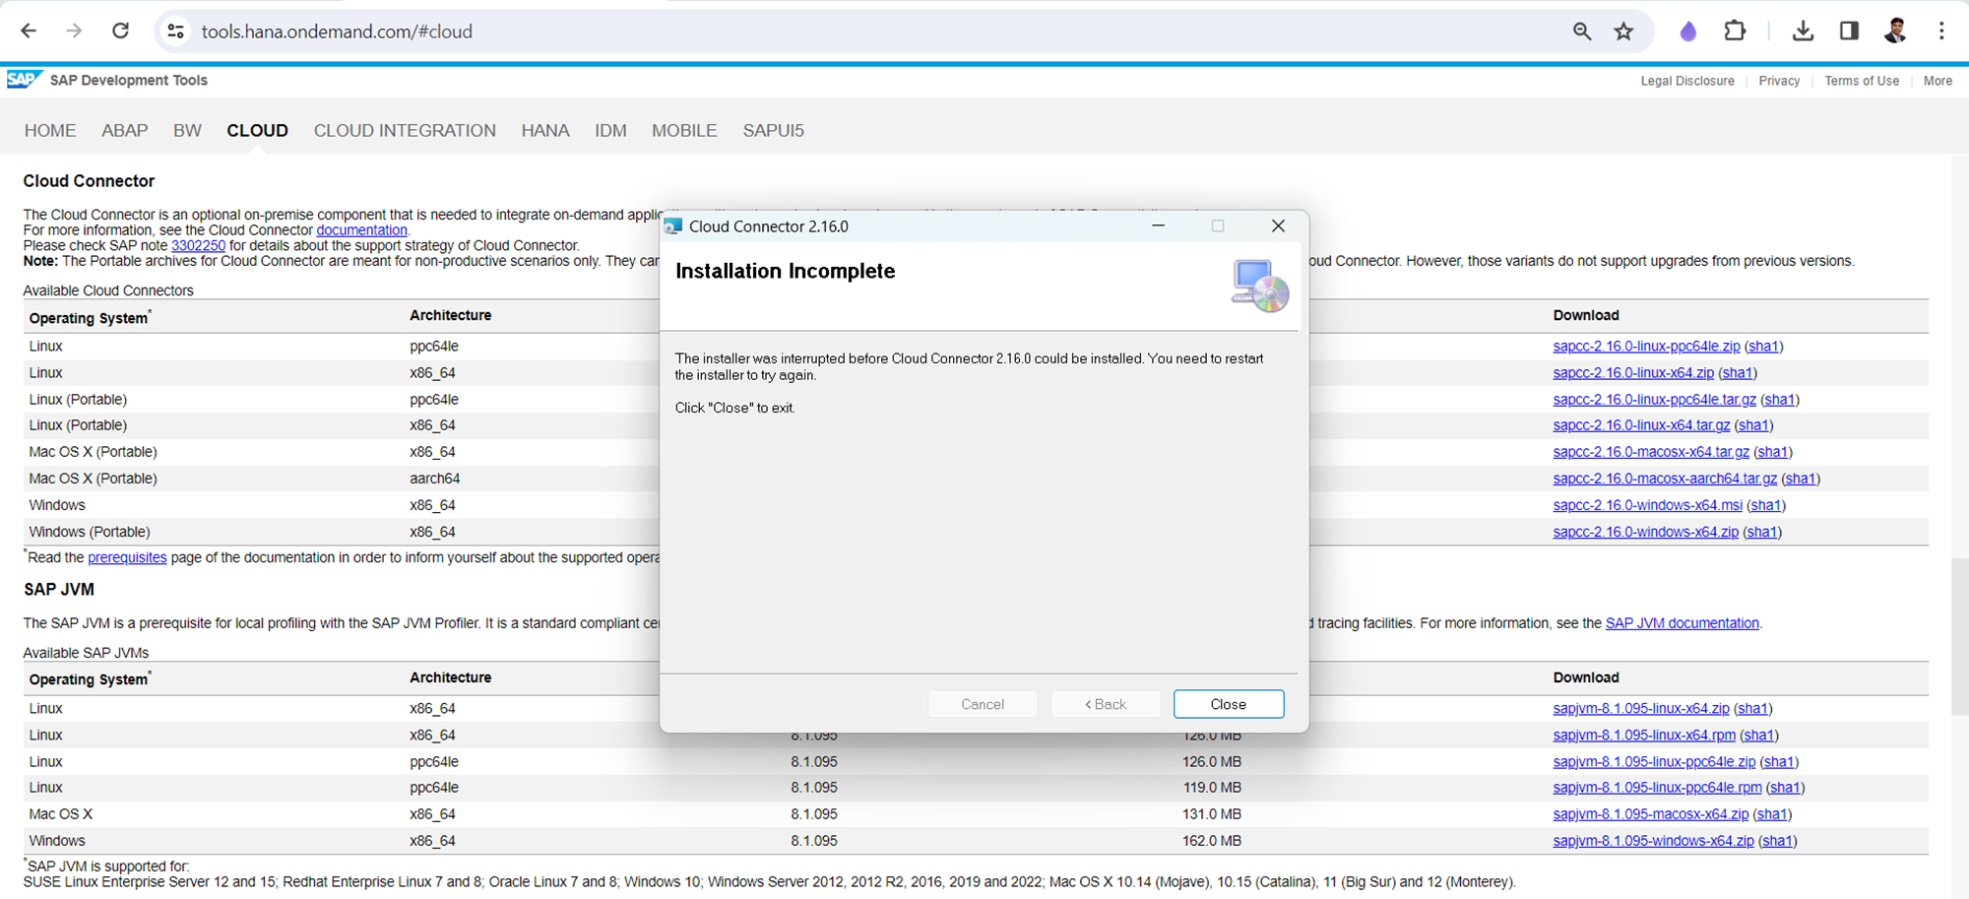Click the browser back arrow icon
The image size is (1969, 899).
click(x=29, y=32)
